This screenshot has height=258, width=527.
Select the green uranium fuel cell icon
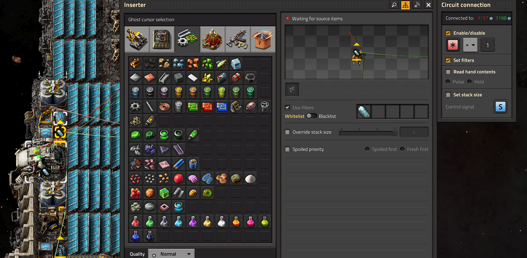[x=193, y=135]
